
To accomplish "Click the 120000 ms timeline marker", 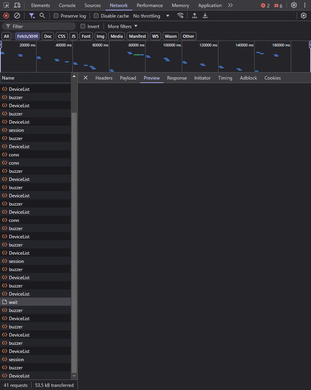I will [208, 45].
